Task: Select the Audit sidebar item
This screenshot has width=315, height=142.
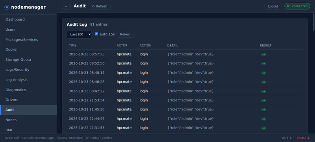Action: (x=28, y=110)
